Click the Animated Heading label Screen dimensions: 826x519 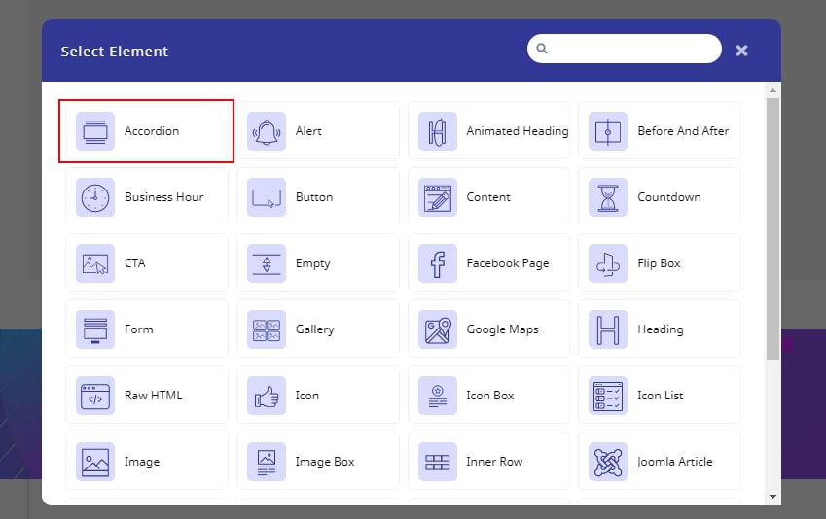click(518, 131)
